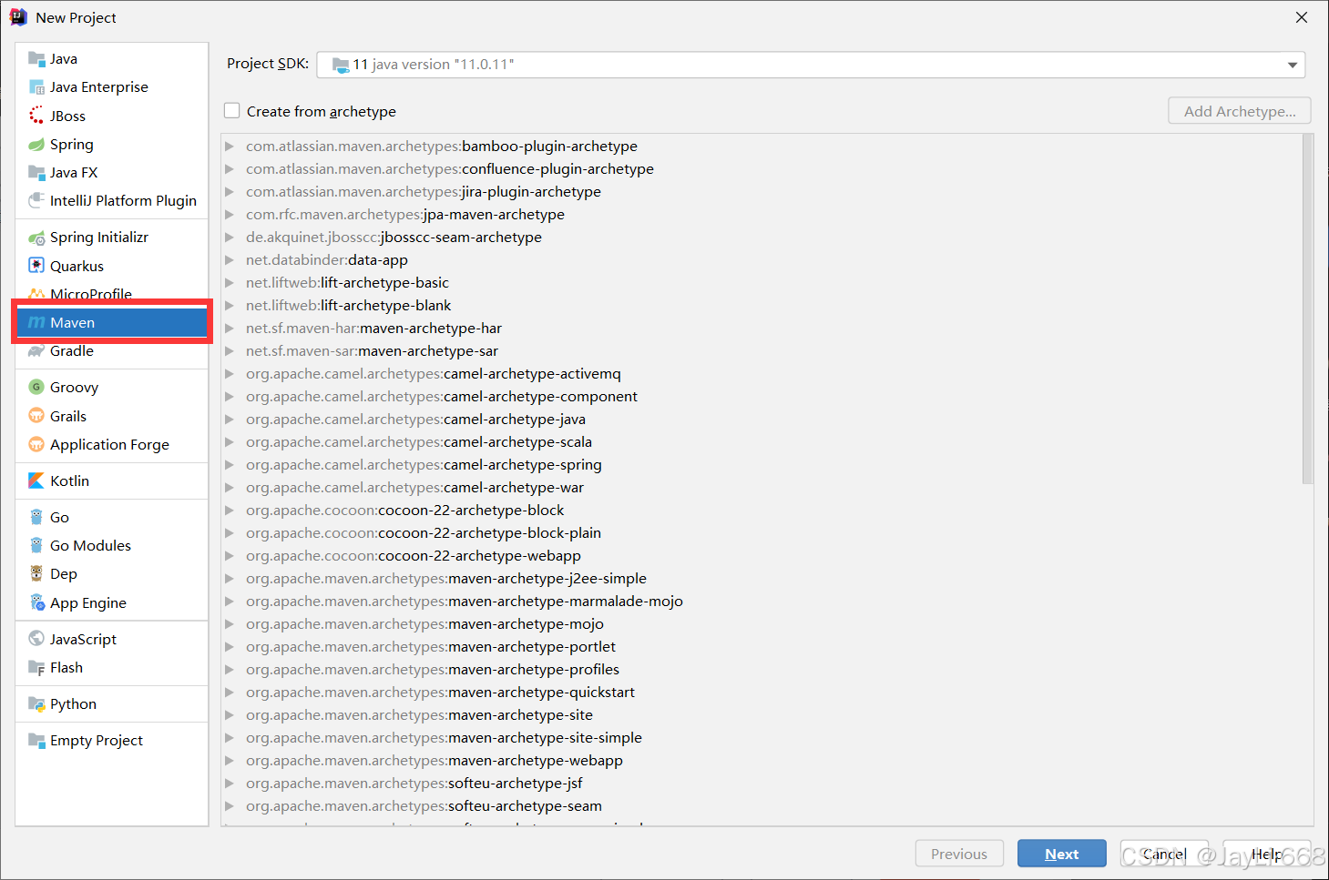
Task: Select the Java project type icon
Action: tap(36, 59)
